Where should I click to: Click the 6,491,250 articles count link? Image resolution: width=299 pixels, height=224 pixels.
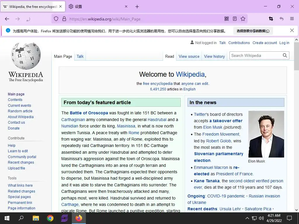[158, 89]
